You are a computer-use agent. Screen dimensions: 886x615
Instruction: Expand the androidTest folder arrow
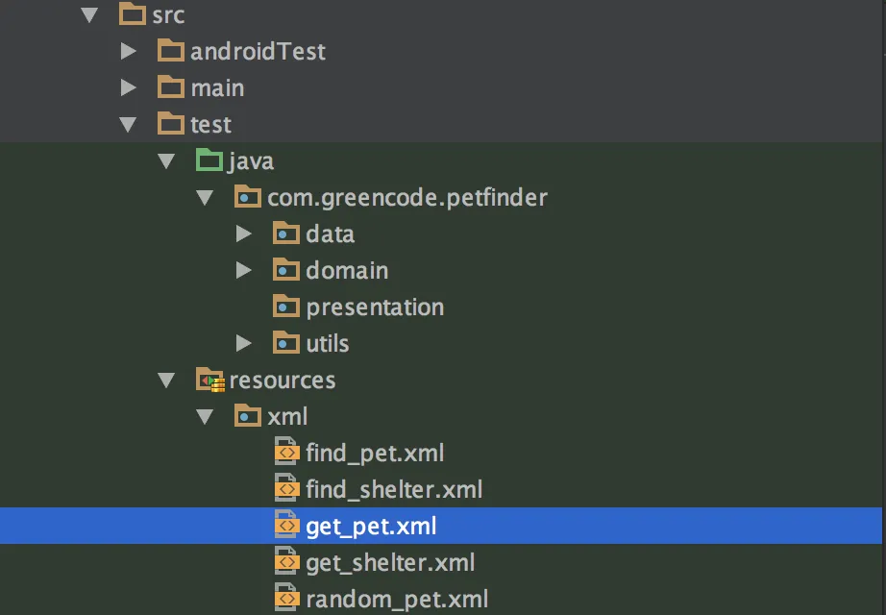tap(129, 51)
